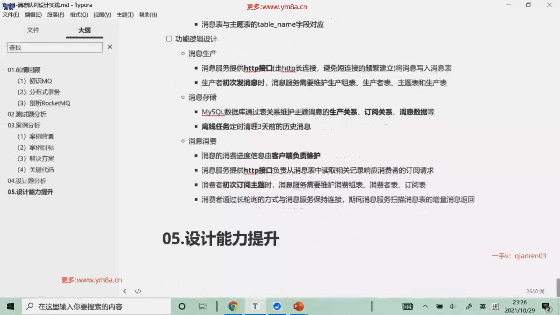Image resolution: width=560 pixels, height=315 pixels.
Task: Toggle the 英 input language indicator
Action: tap(482, 306)
